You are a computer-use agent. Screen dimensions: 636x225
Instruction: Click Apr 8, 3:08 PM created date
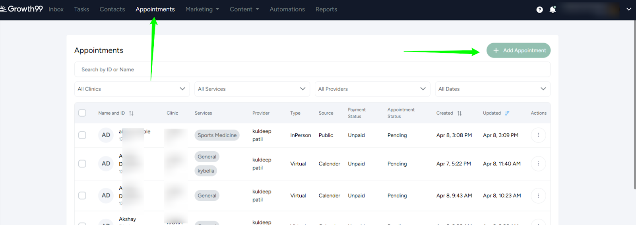[454, 135]
